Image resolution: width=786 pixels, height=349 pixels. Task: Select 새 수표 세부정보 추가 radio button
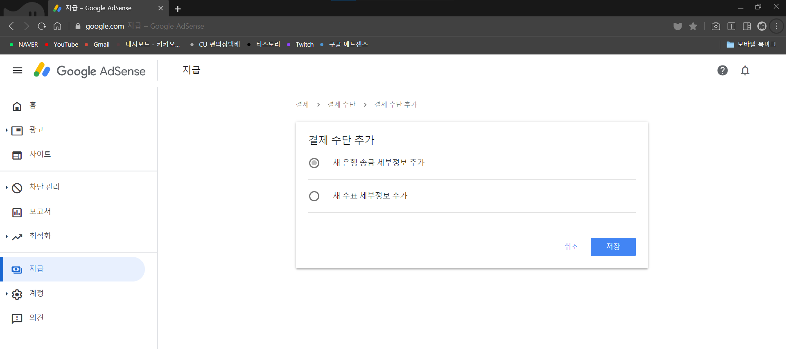pyautogui.click(x=314, y=196)
